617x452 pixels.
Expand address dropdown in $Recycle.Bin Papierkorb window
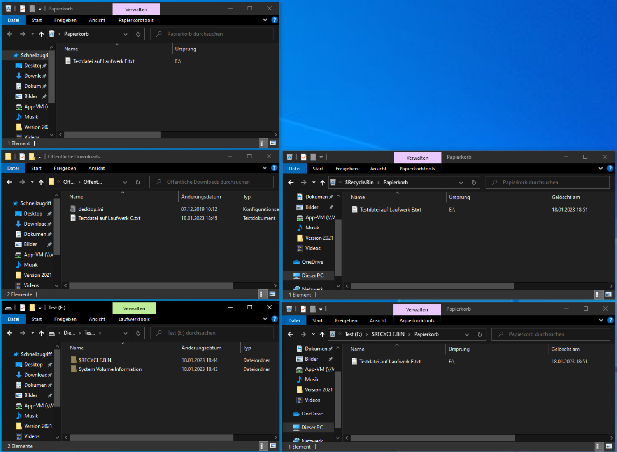pyautogui.click(x=461, y=183)
